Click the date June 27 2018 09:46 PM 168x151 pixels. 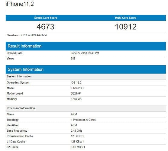coord(85,53)
